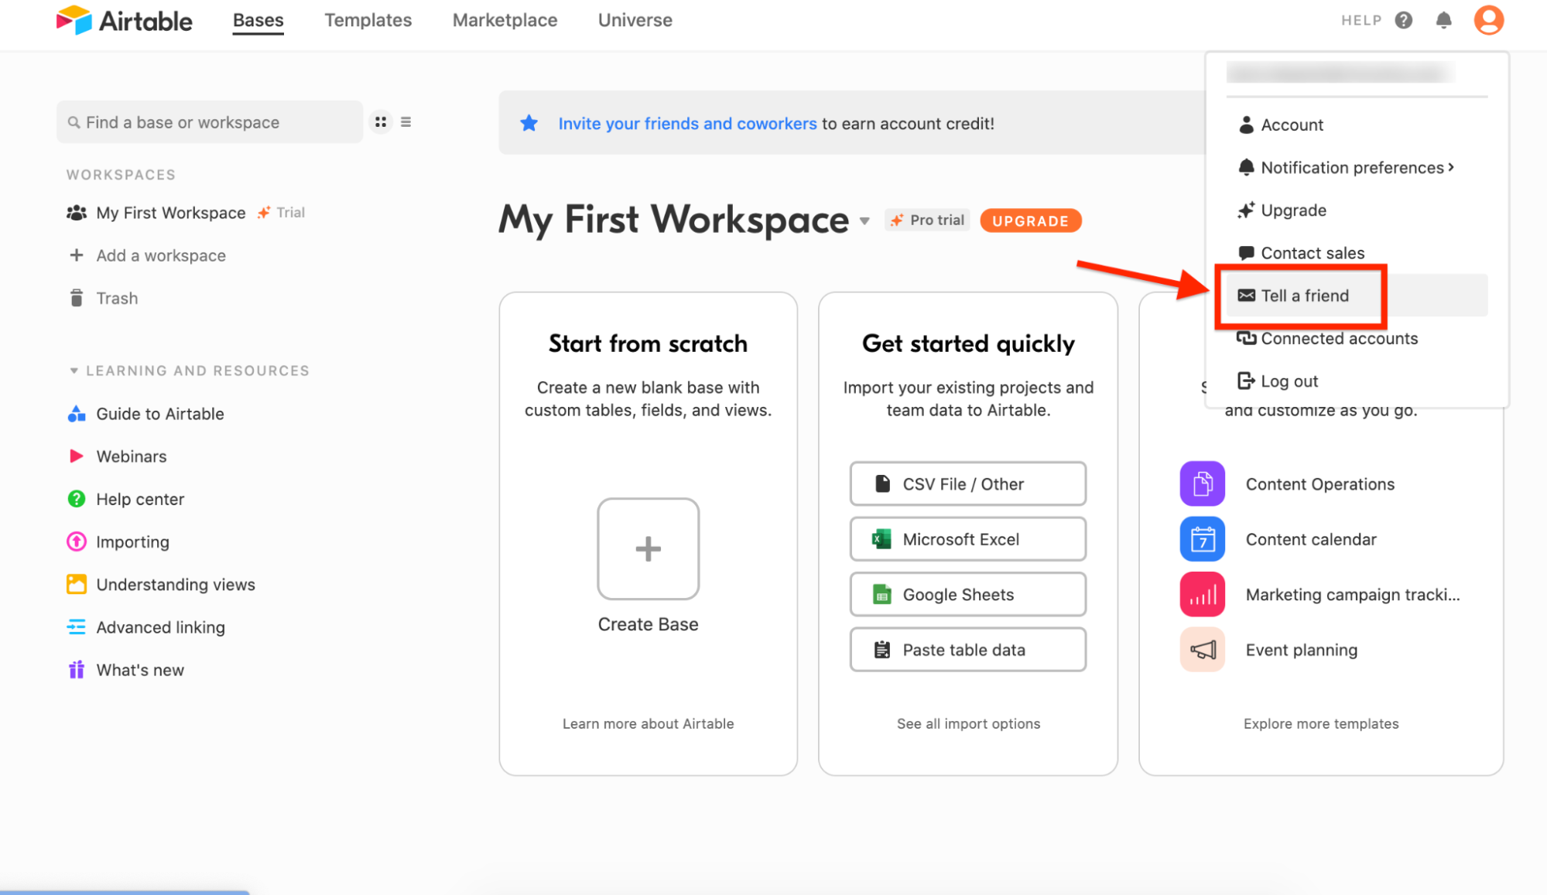Import from CSV File / Other

pos(967,483)
